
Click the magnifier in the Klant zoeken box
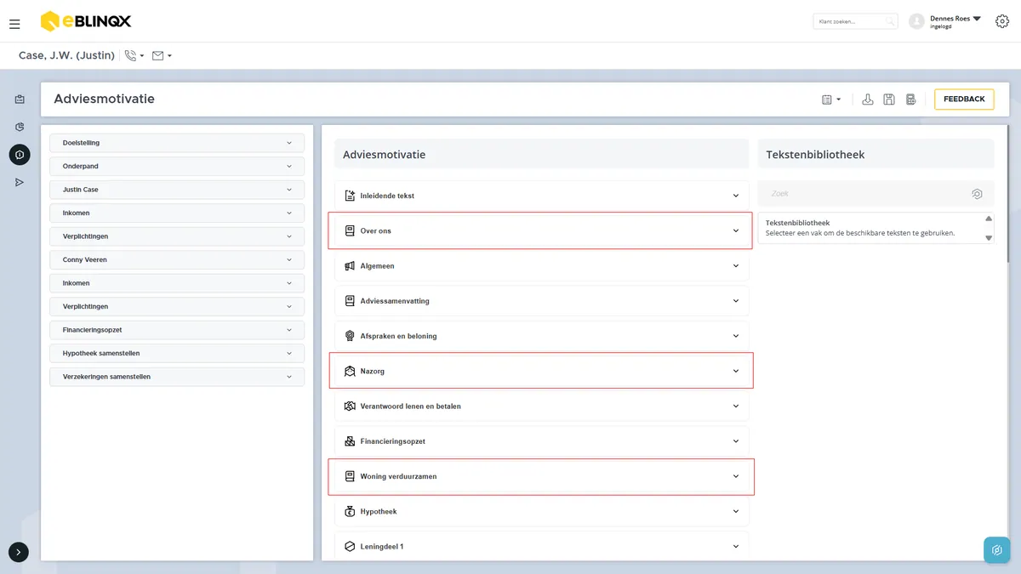(889, 21)
